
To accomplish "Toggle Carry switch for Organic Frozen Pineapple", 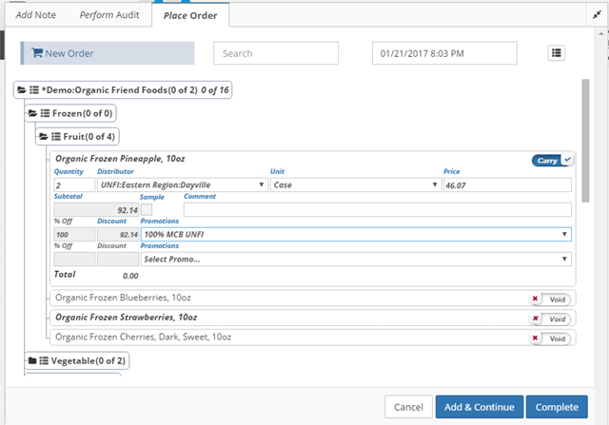I will [553, 160].
